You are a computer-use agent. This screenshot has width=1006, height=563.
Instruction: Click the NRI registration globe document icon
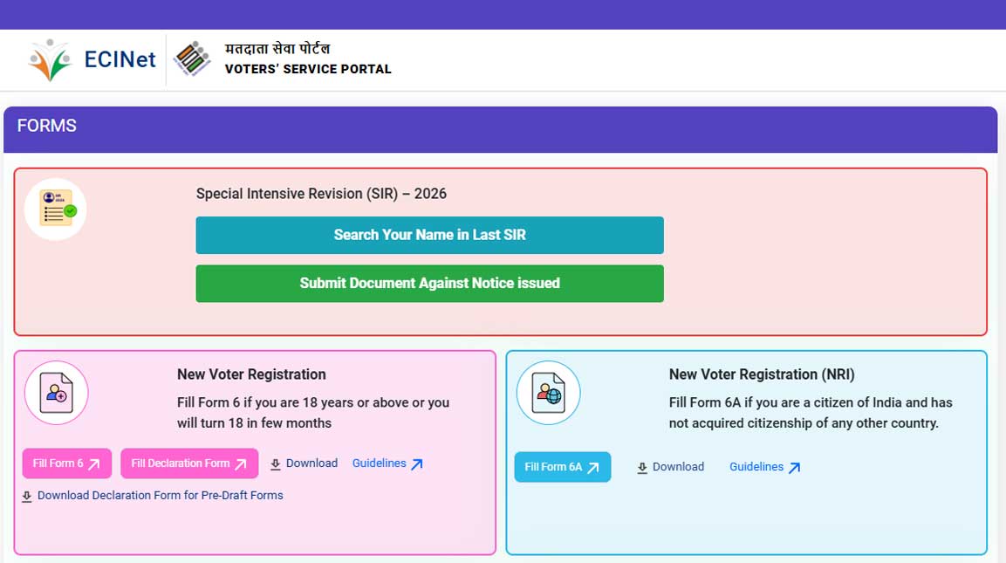pos(548,393)
